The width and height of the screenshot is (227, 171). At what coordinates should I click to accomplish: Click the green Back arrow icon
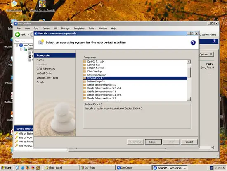[17, 34]
